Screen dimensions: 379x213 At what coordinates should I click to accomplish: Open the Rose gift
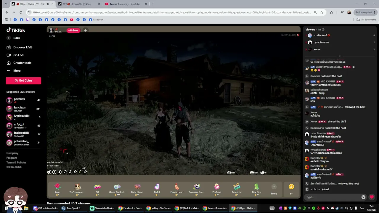pos(57,189)
